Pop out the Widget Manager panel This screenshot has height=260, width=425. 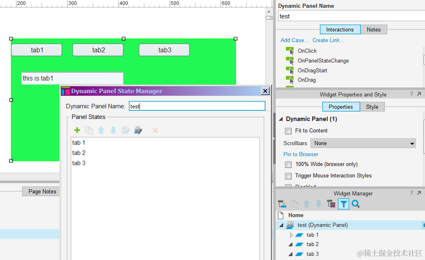pos(419,193)
